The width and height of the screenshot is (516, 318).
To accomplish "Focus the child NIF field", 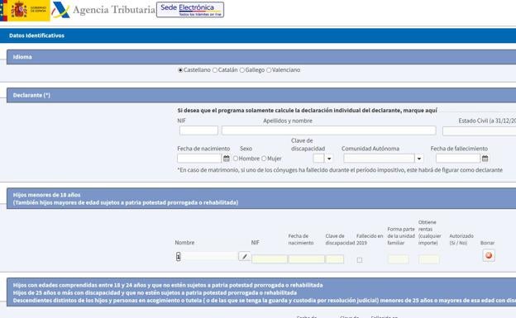I will [270, 259].
